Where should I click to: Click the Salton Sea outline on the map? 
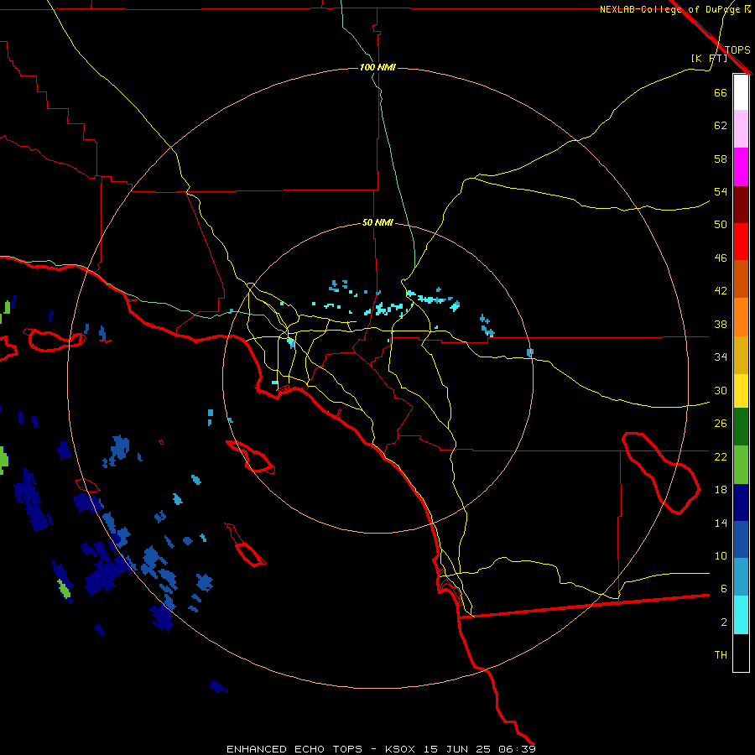coord(661,473)
